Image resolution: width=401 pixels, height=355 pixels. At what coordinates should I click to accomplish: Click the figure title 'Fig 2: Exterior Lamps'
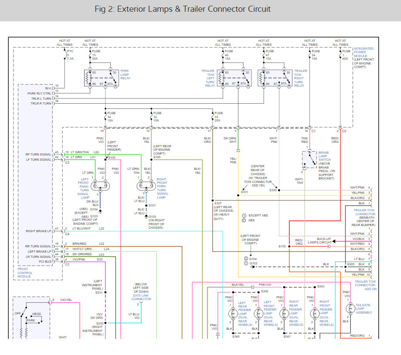coord(182,9)
